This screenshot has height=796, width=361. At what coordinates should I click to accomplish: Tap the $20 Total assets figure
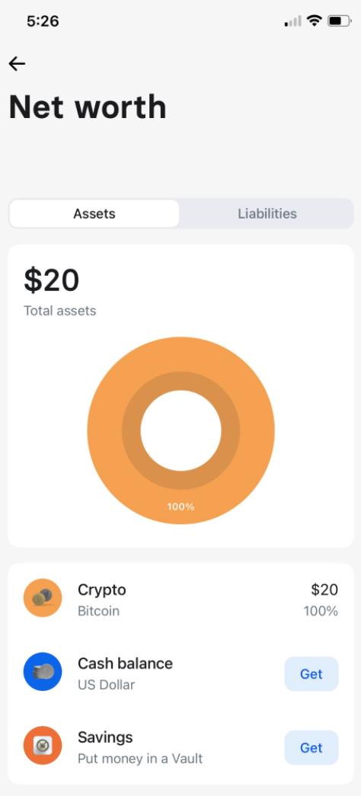(52, 281)
